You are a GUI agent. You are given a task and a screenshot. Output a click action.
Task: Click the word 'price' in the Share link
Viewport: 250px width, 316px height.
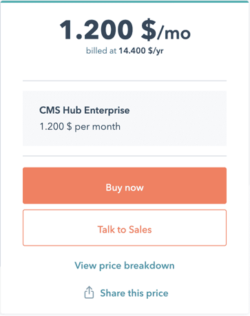pyautogui.click(x=157, y=294)
